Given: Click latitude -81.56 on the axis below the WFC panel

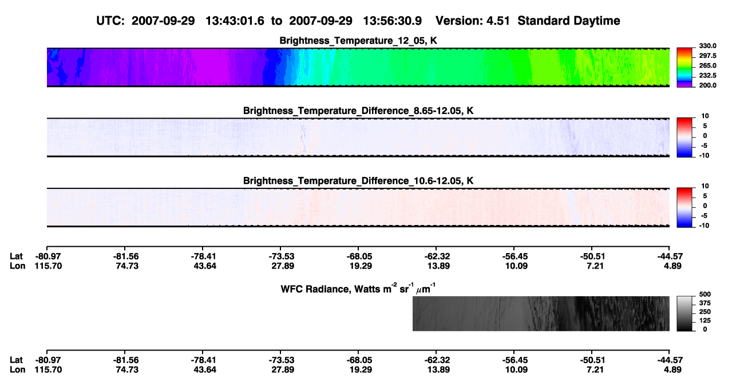Looking at the screenshot, I should (125, 360).
